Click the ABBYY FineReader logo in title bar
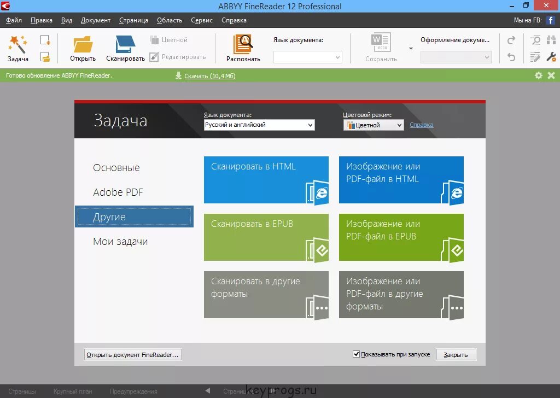This screenshot has height=398, width=560. 5,5
